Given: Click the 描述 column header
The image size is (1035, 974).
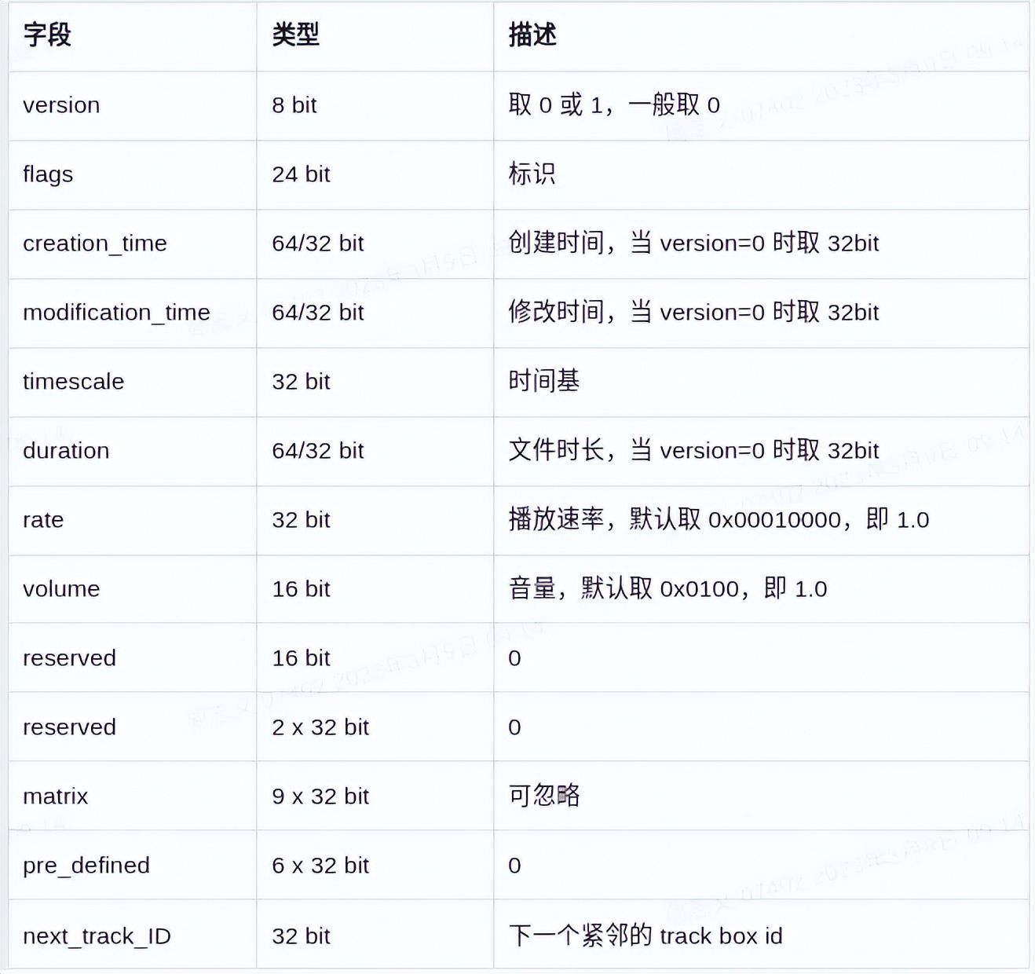Looking at the screenshot, I should (532, 35).
